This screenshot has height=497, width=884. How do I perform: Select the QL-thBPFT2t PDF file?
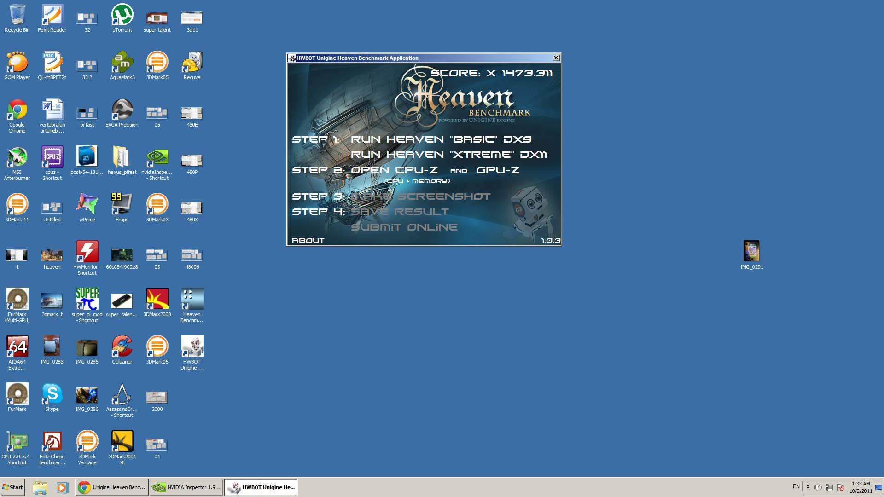click(x=52, y=66)
